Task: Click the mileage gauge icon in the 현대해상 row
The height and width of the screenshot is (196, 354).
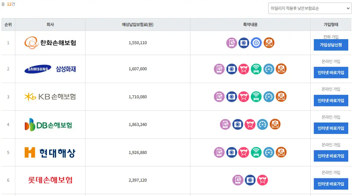Action: 269,152
